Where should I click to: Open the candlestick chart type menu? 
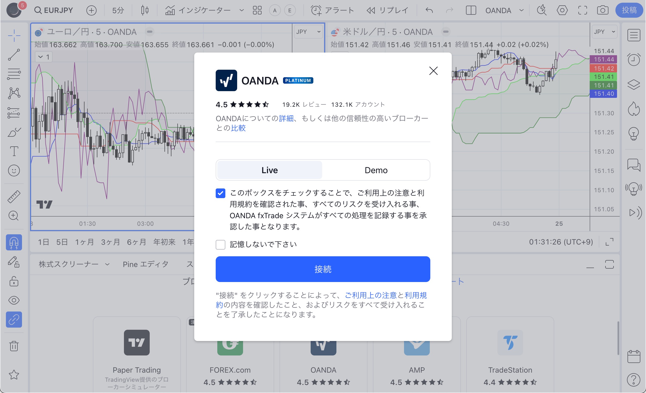pos(145,10)
